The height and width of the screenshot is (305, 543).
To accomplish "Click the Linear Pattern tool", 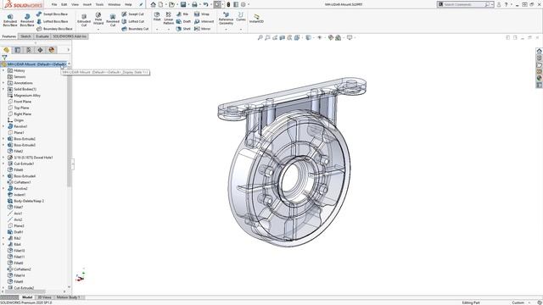I will [x=169, y=18].
